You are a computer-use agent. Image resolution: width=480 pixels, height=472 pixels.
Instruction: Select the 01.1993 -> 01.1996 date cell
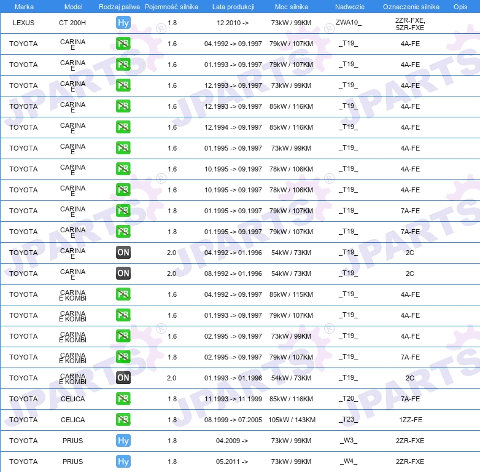click(233, 378)
